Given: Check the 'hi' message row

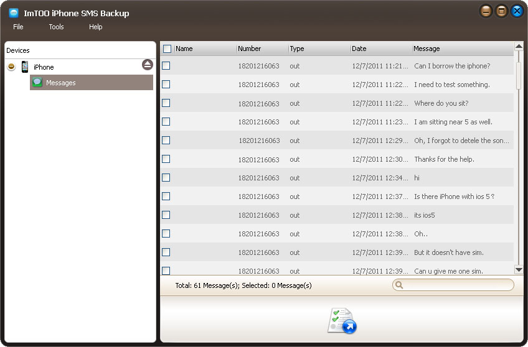Looking at the screenshot, I should [166, 177].
